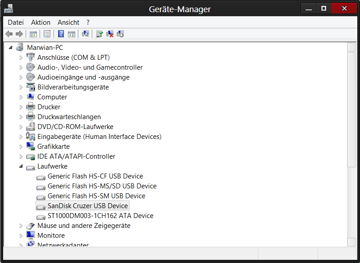Screen dimensions: 360x263
Task: Click the Geräte-Manager title bar app icon
Action: click(x=9, y=9)
